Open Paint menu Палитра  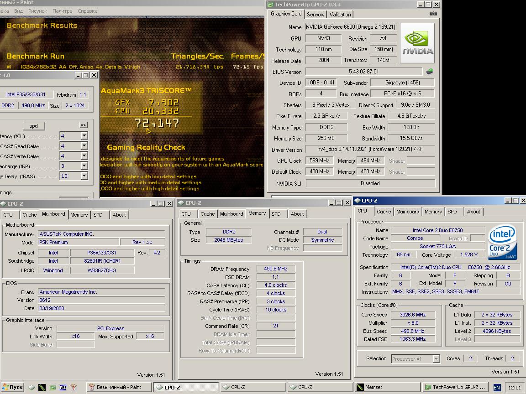tap(63, 11)
